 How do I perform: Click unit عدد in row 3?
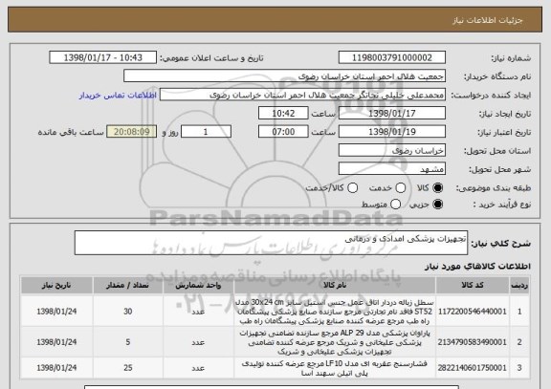198,368
